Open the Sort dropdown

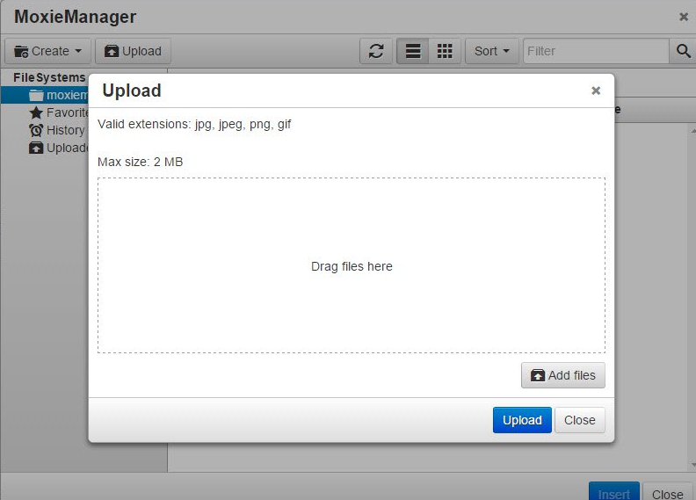tap(492, 51)
